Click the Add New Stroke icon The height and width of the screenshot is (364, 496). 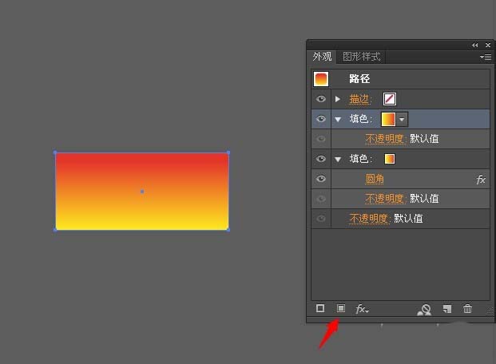(320, 308)
